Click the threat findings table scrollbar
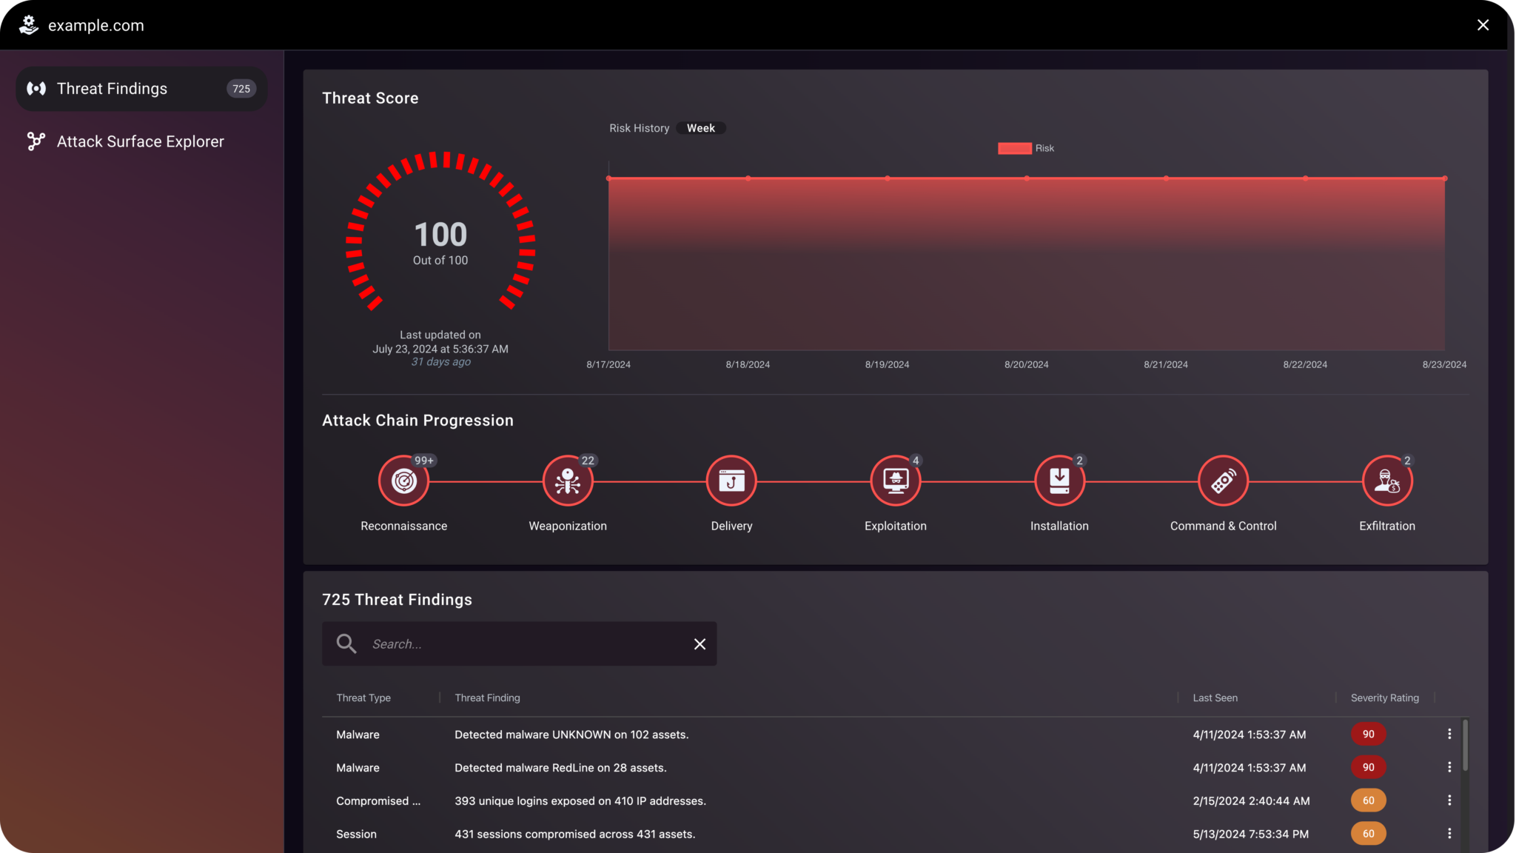 pos(1465,746)
